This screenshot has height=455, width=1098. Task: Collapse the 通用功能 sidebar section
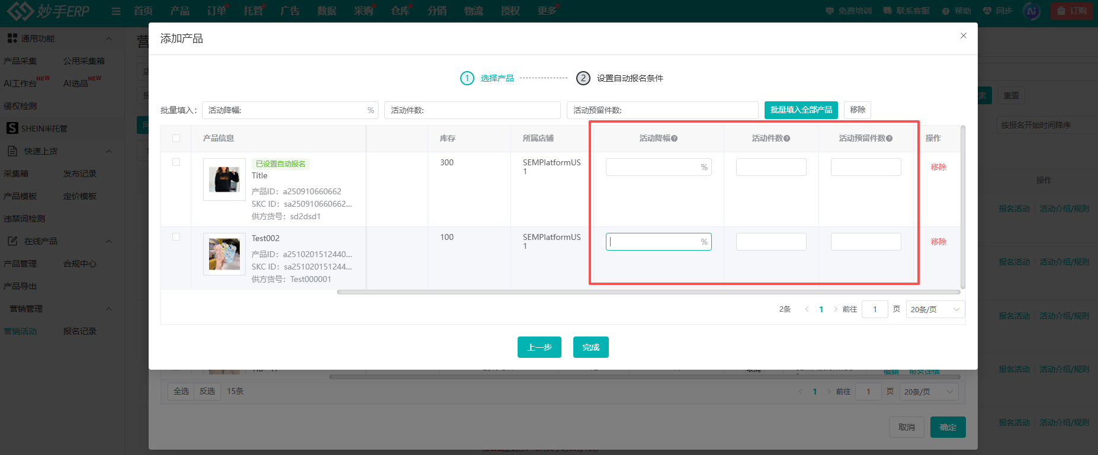(x=108, y=39)
